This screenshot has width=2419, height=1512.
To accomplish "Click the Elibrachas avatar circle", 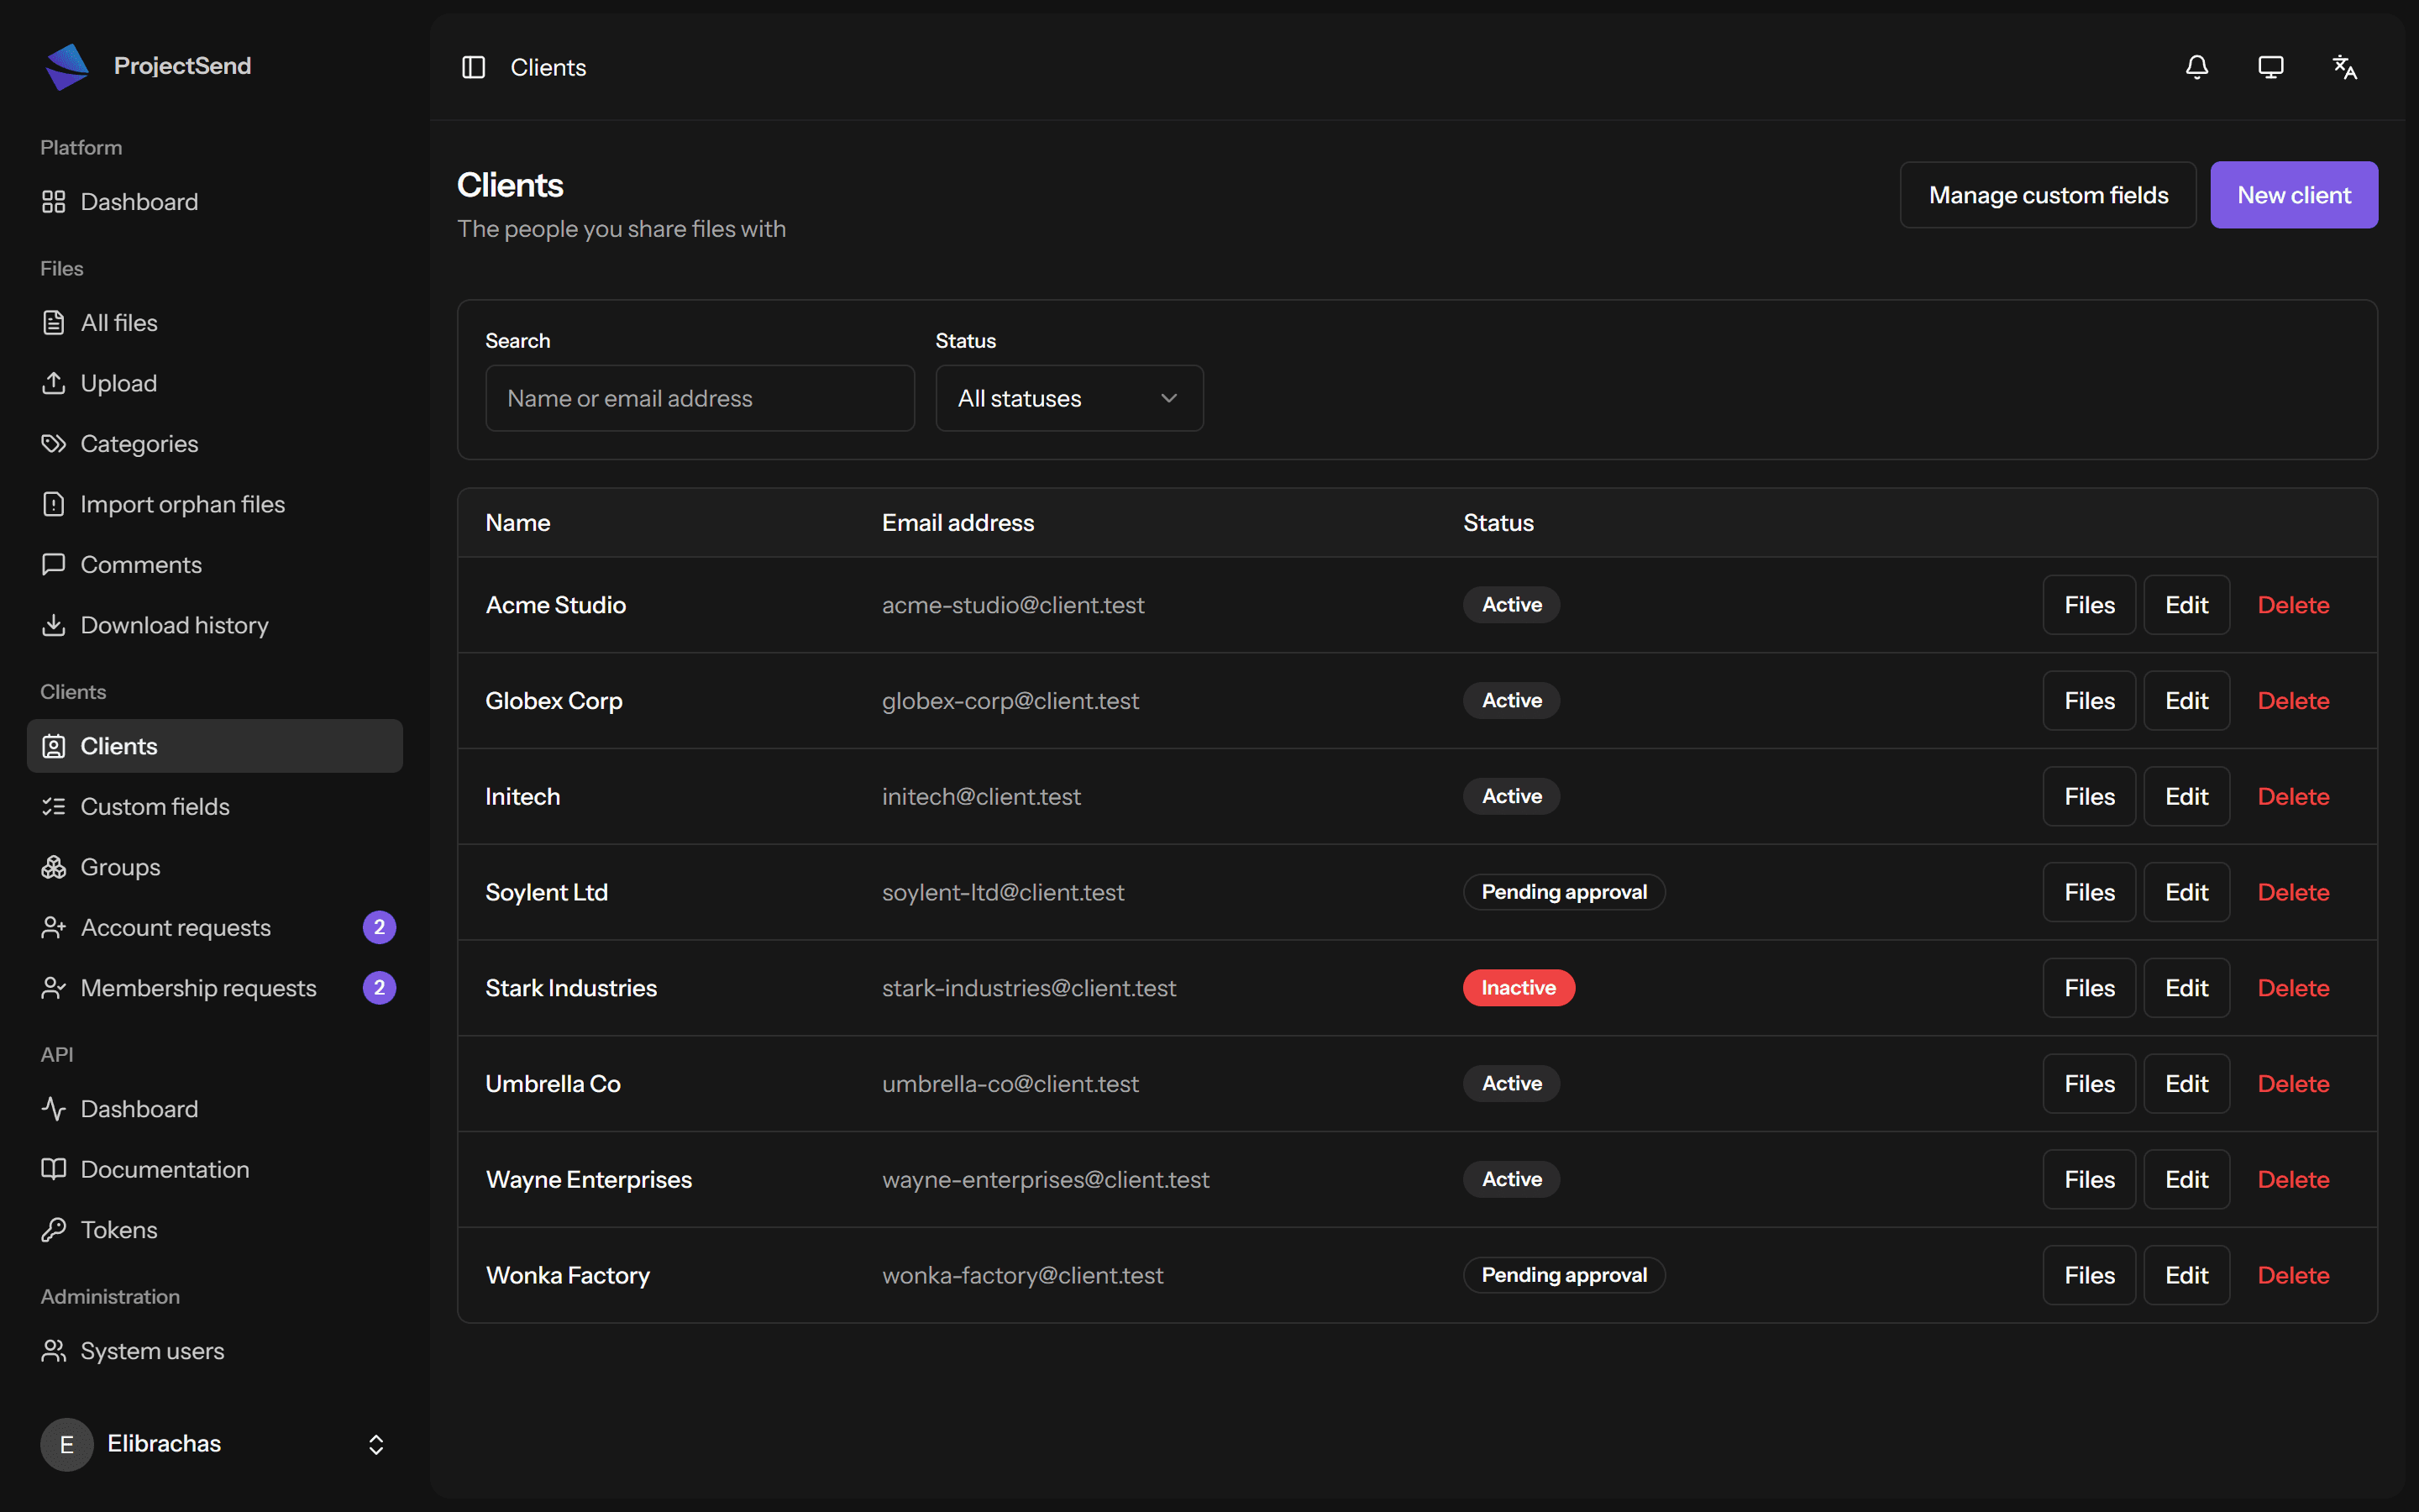I will point(67,1444).
